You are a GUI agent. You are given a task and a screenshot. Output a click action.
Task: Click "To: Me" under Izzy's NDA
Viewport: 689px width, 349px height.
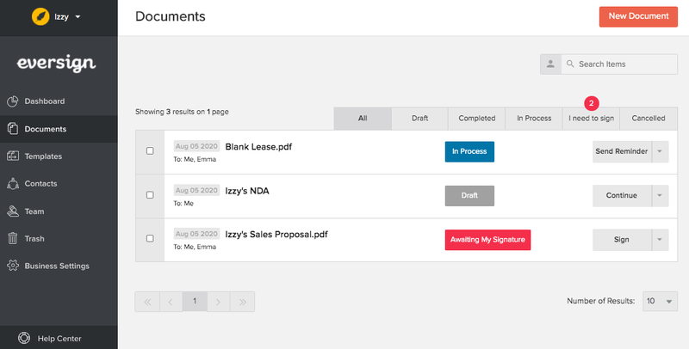point(183,204)
